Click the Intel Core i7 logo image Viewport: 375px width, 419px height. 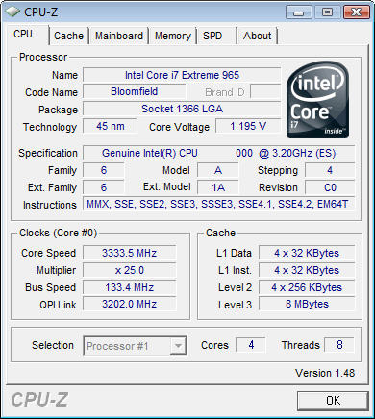coord(317,100)
